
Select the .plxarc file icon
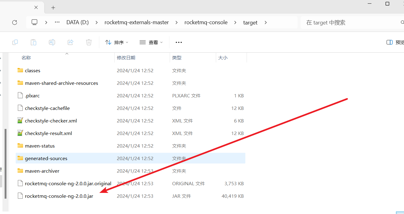20,96
